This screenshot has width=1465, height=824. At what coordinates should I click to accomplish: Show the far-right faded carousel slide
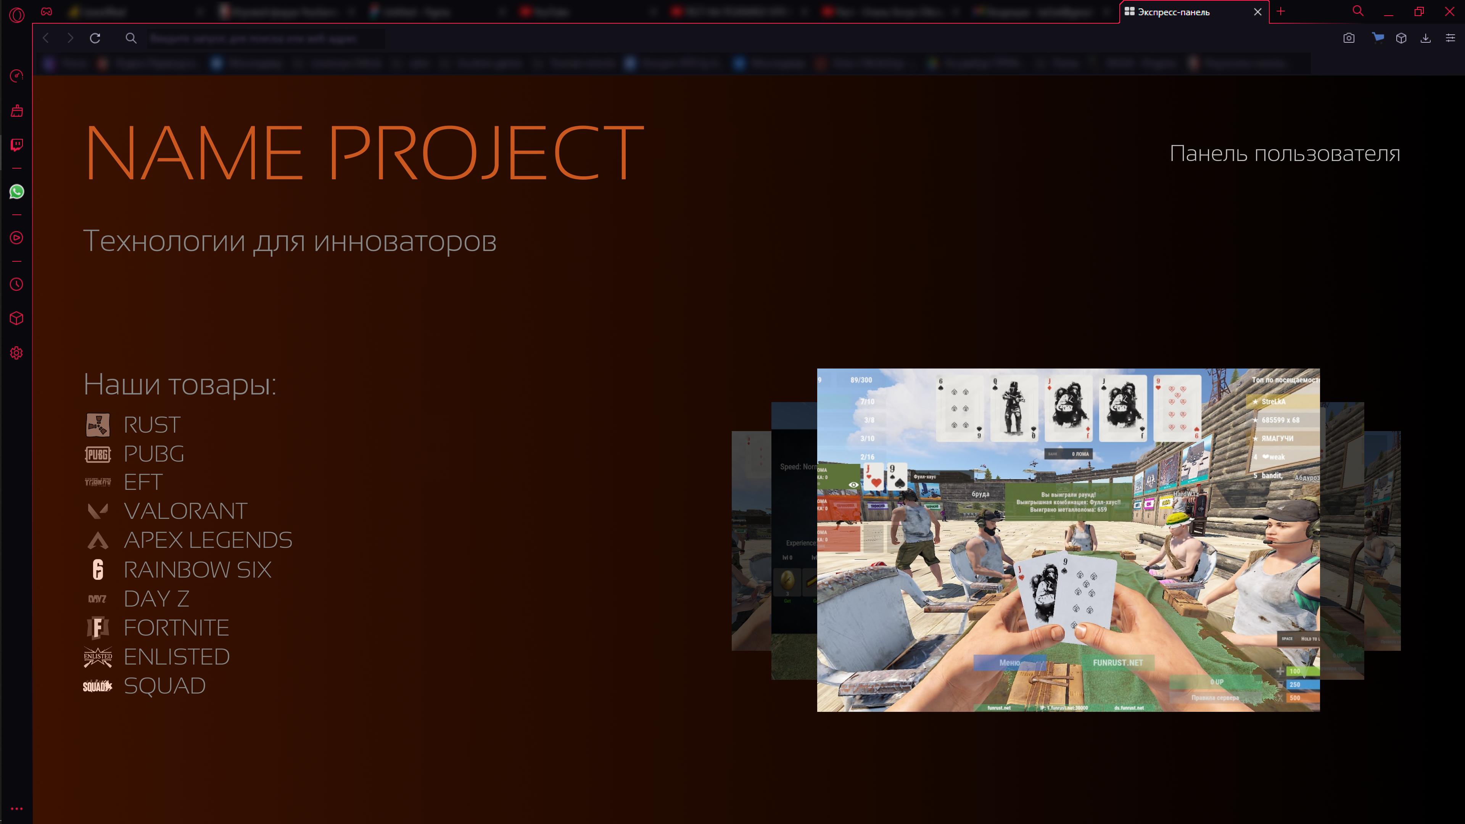pyautogui.click(x=1383, y=540)
